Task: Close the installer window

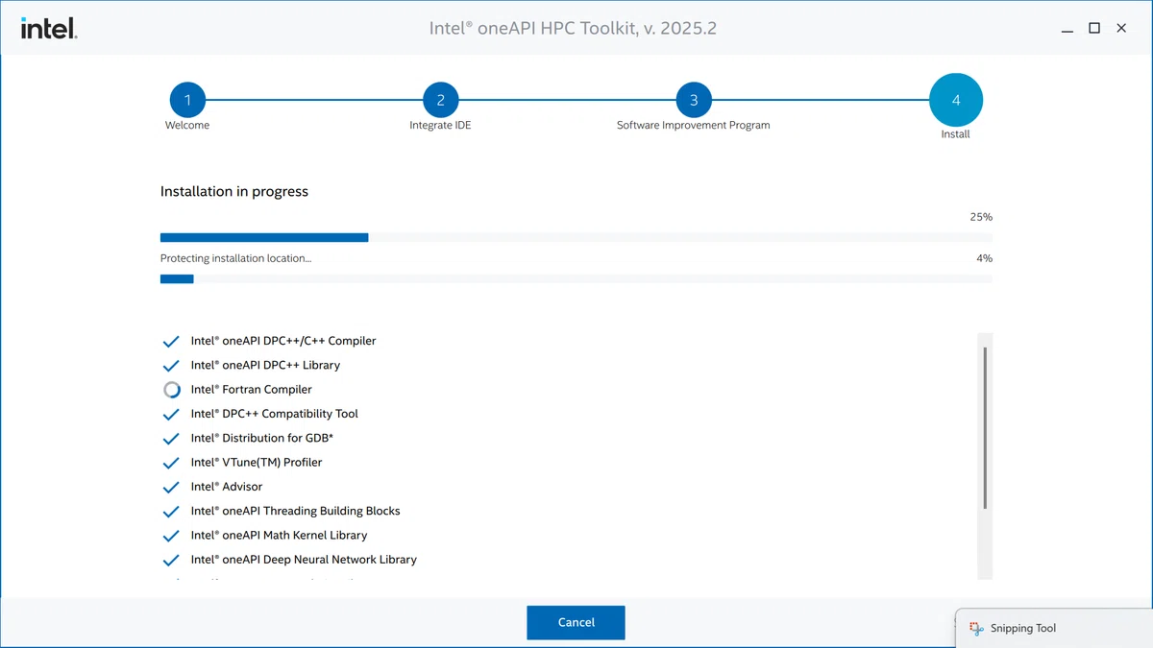Action: (1121, 28)
